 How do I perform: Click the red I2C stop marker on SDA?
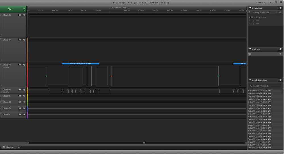point(111,76)
